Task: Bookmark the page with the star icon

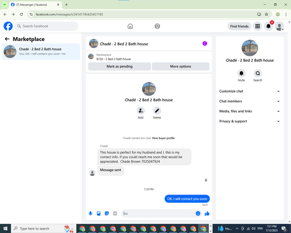Action: click(267, 15)
